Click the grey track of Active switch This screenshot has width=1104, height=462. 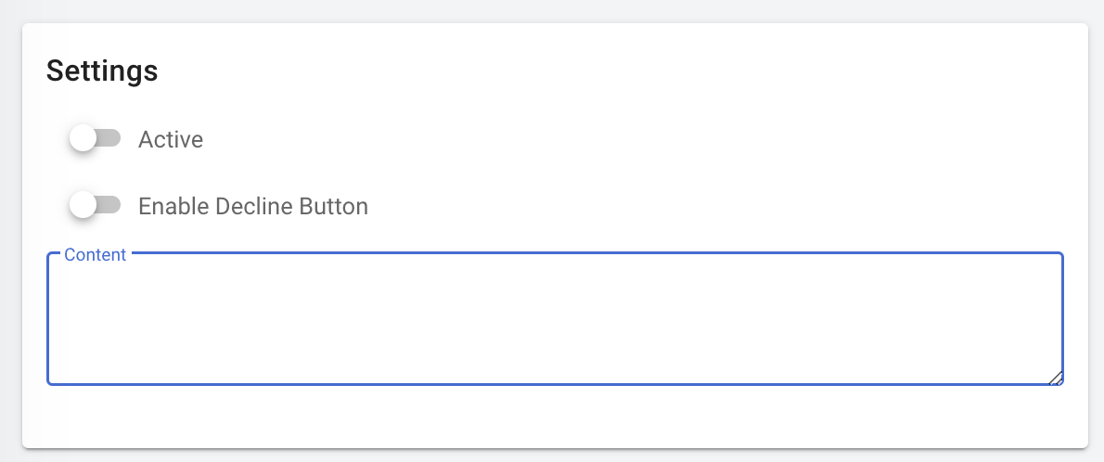pos(110,138)
